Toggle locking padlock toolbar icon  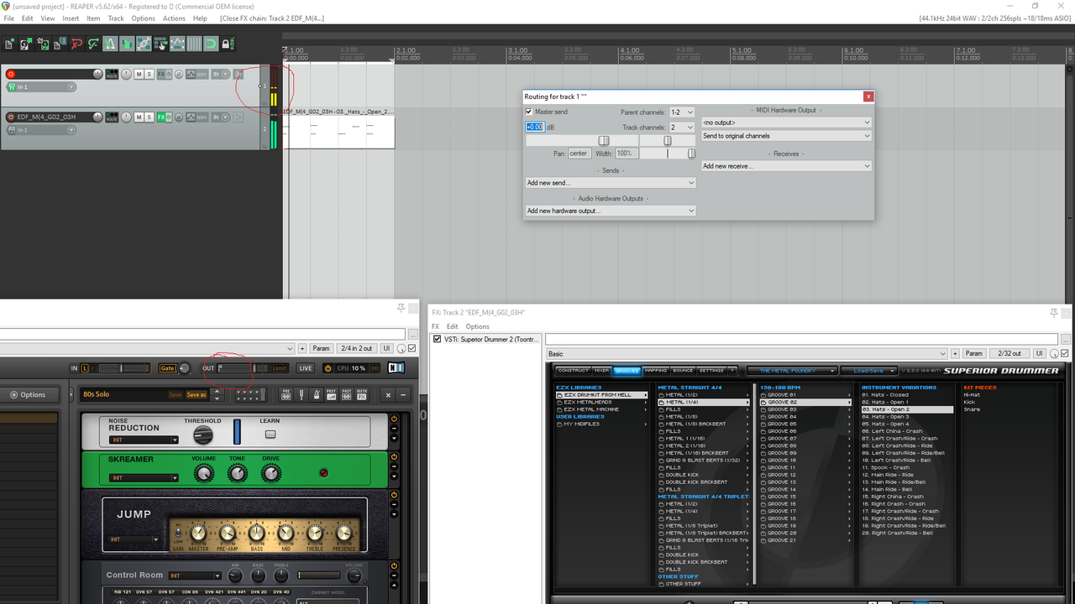click(x=228, y=44)
